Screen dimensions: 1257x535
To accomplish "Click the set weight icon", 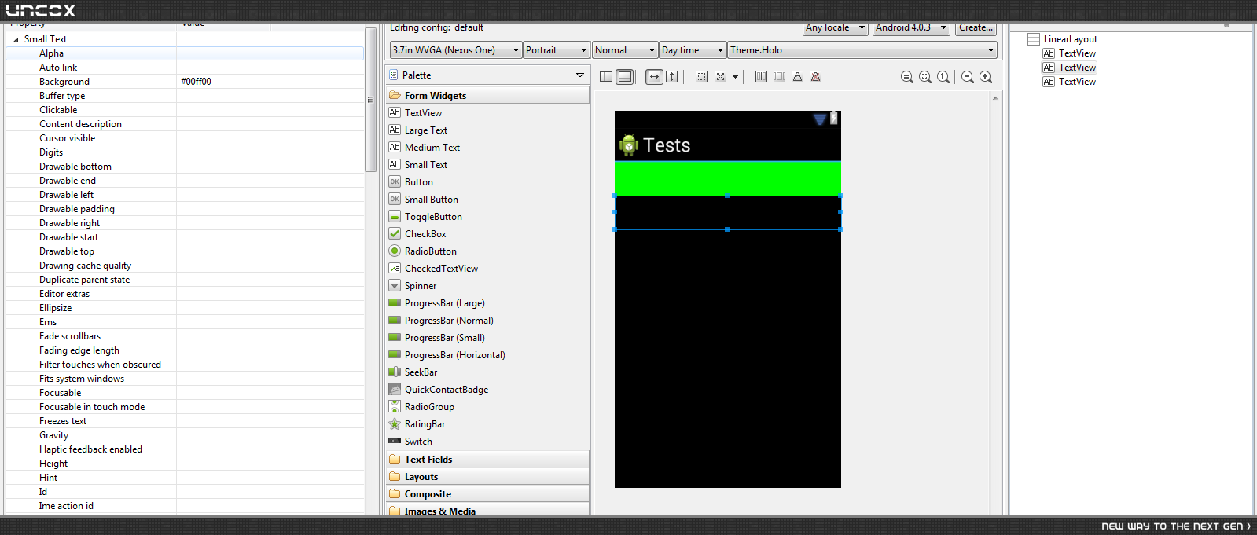I will pyautogui.click(x=797, y=77).
